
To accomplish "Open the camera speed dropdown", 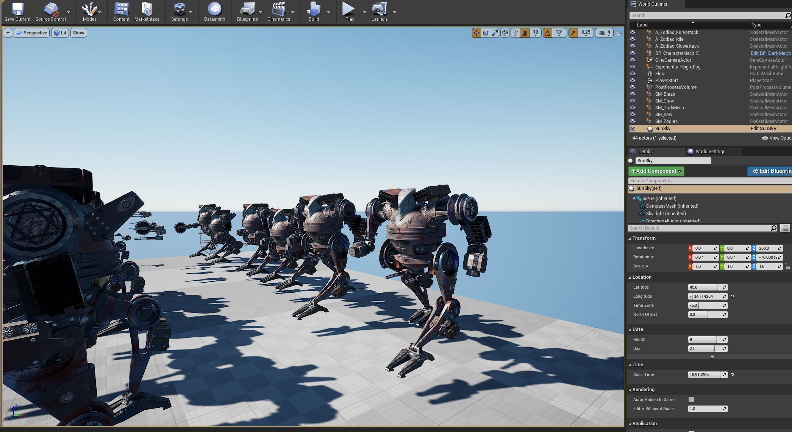I will click(605, 33).
